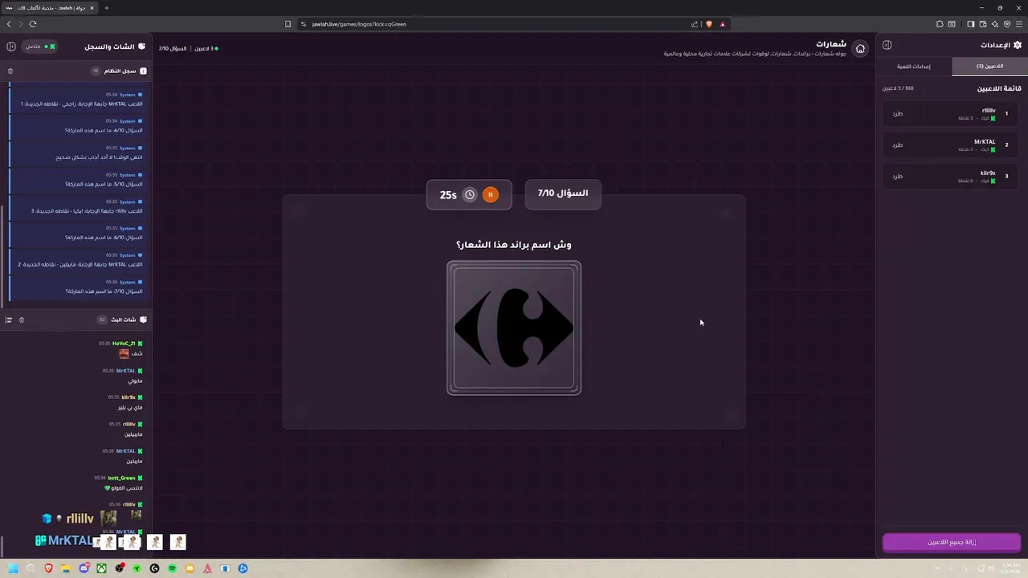This screenshot has height=578, width=1028.
Task: Click the system log info icon
Action: [x=143, y=71]
